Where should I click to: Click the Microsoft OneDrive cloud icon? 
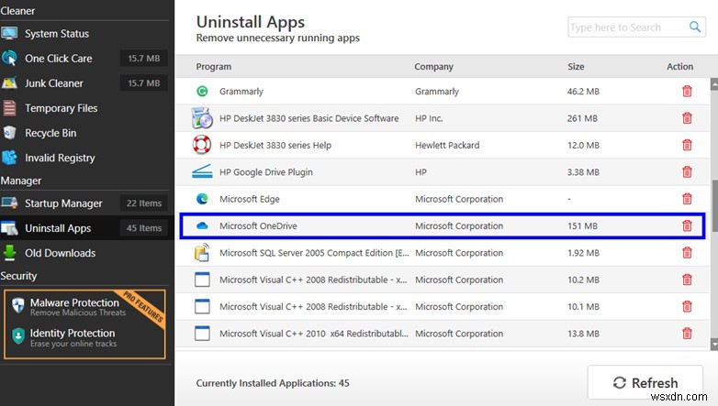coord(202,225)
